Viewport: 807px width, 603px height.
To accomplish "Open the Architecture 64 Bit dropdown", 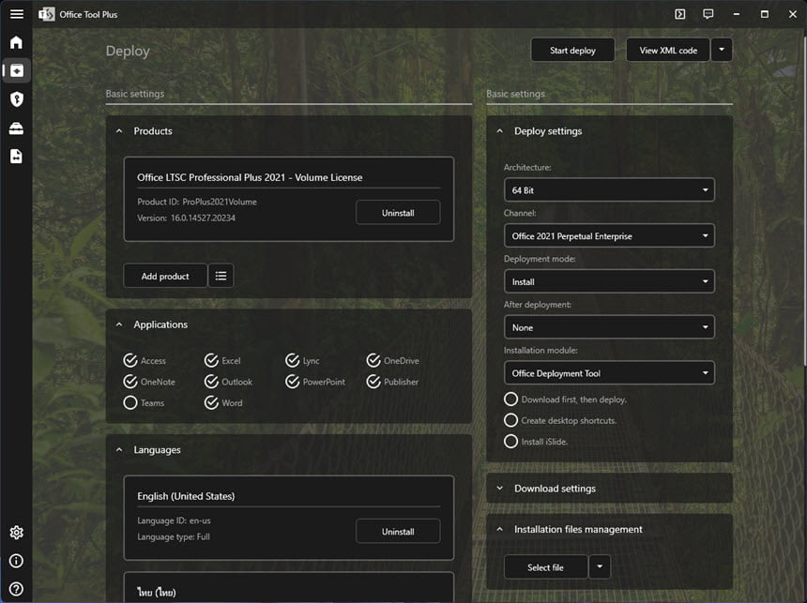I will pos(609,189).
